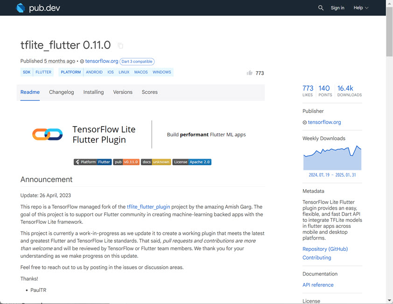Open the License Apache 2.0 badge

(191, 162)
